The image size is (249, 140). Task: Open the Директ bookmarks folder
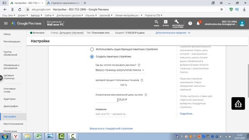[23, 16]
